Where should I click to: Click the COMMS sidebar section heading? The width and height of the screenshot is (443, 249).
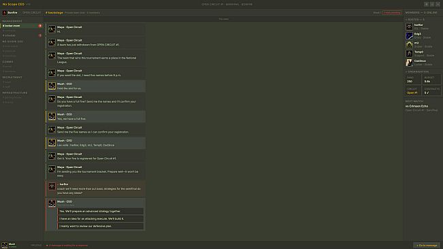tap(7, 61)
